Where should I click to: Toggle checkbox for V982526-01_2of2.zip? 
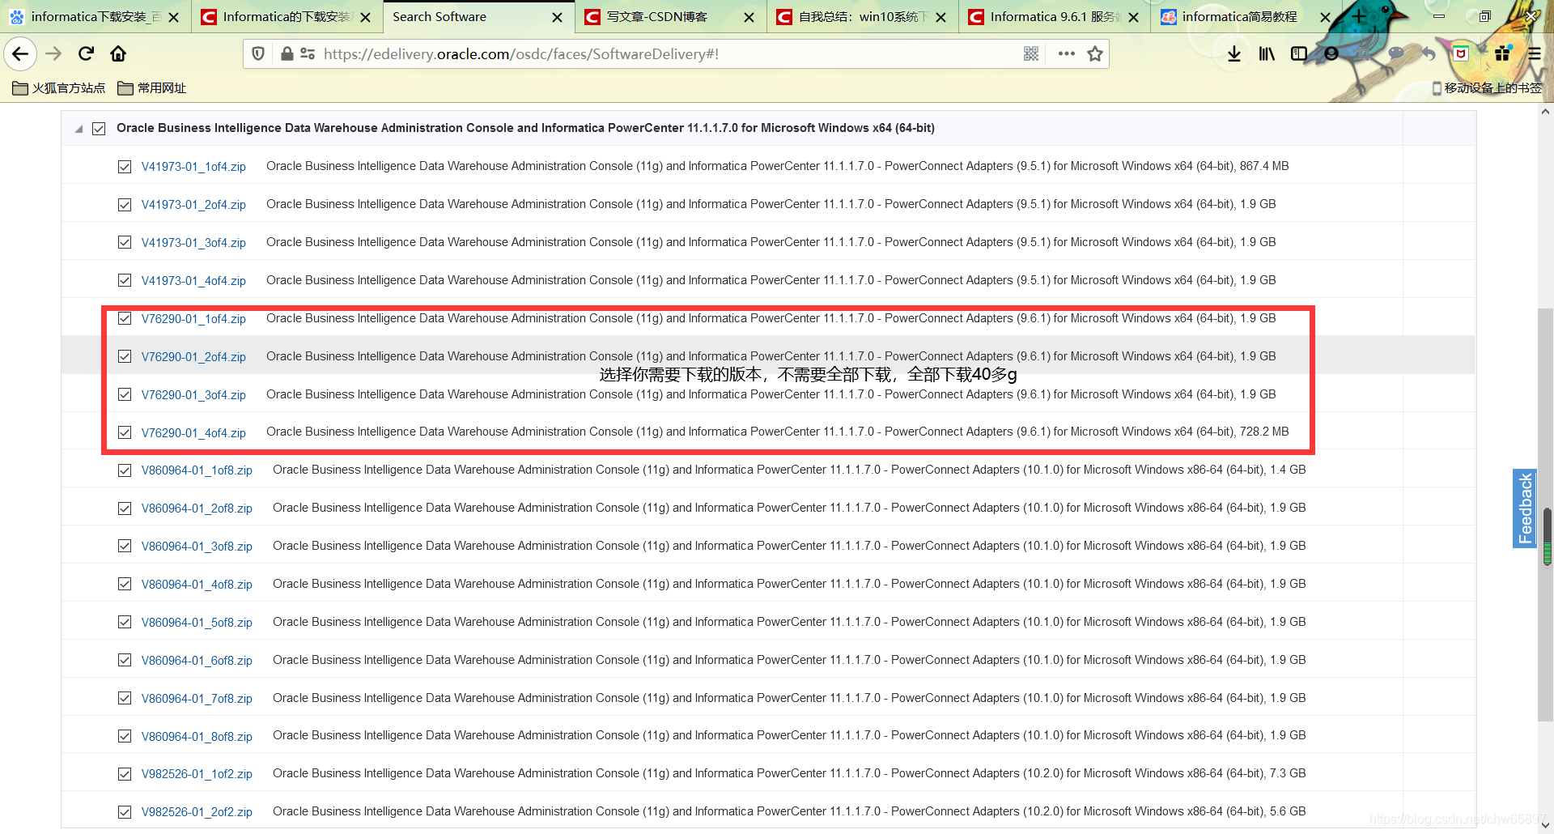click(x=125, y=812)
